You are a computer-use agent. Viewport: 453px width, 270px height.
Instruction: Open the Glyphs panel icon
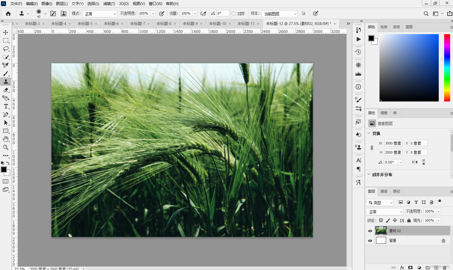coord(358,182)
